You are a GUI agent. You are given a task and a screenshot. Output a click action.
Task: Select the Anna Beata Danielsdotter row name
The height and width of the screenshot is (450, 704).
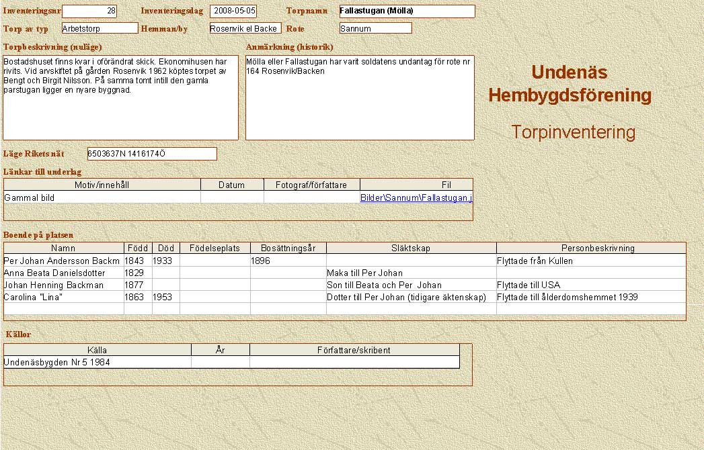point(63,273)
